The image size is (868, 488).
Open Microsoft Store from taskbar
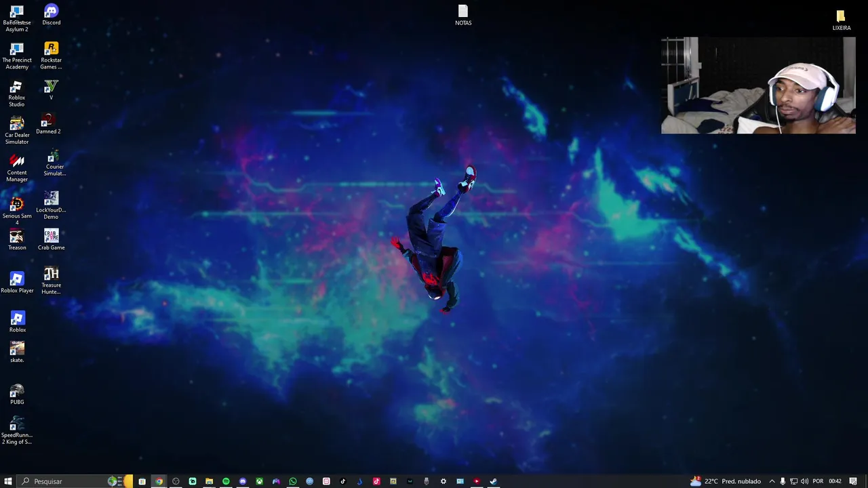(142, 481)
